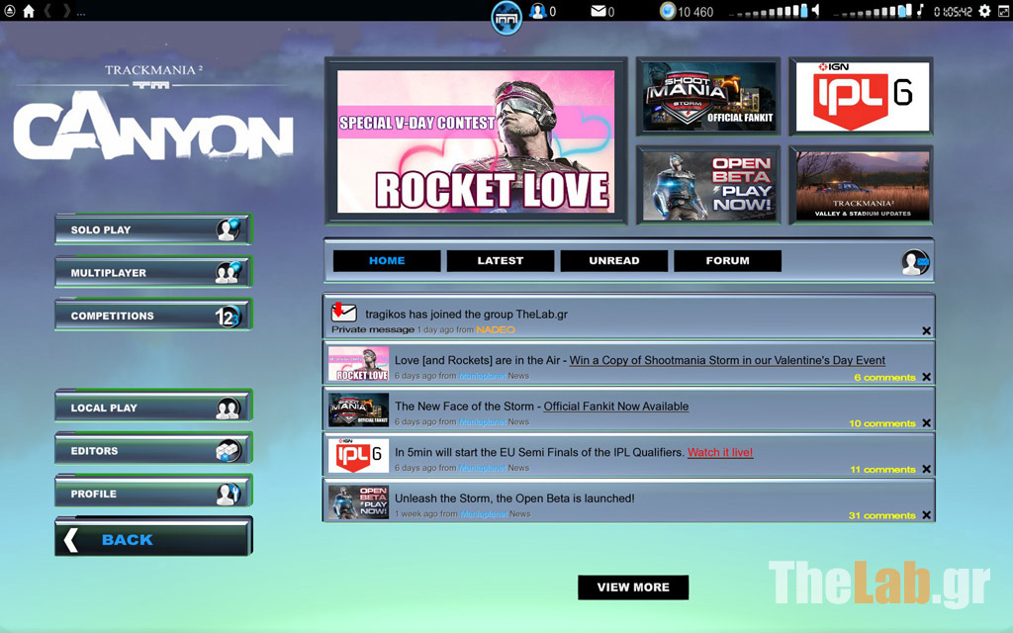This screenshot has height=633, width=1013.
Task: Click the Back button
Action: tap(153, 537)
